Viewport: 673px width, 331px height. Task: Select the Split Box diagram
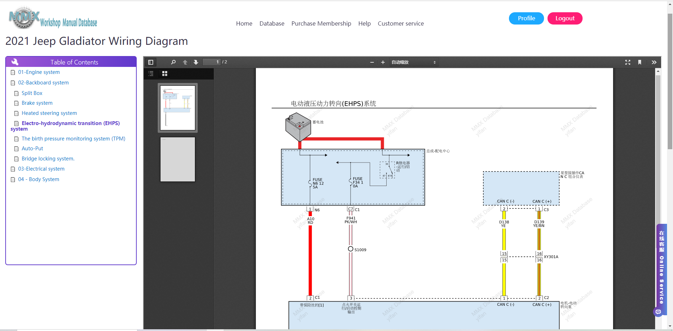tap(32, 93)
